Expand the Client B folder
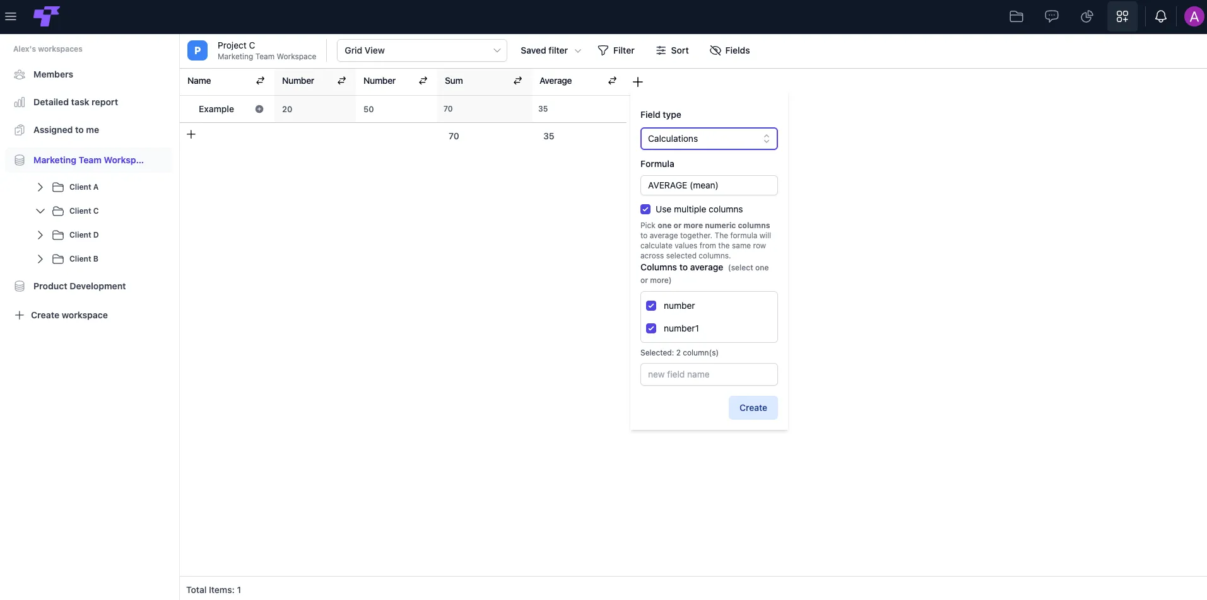The image size is (1207, 600). click(40, 259)
